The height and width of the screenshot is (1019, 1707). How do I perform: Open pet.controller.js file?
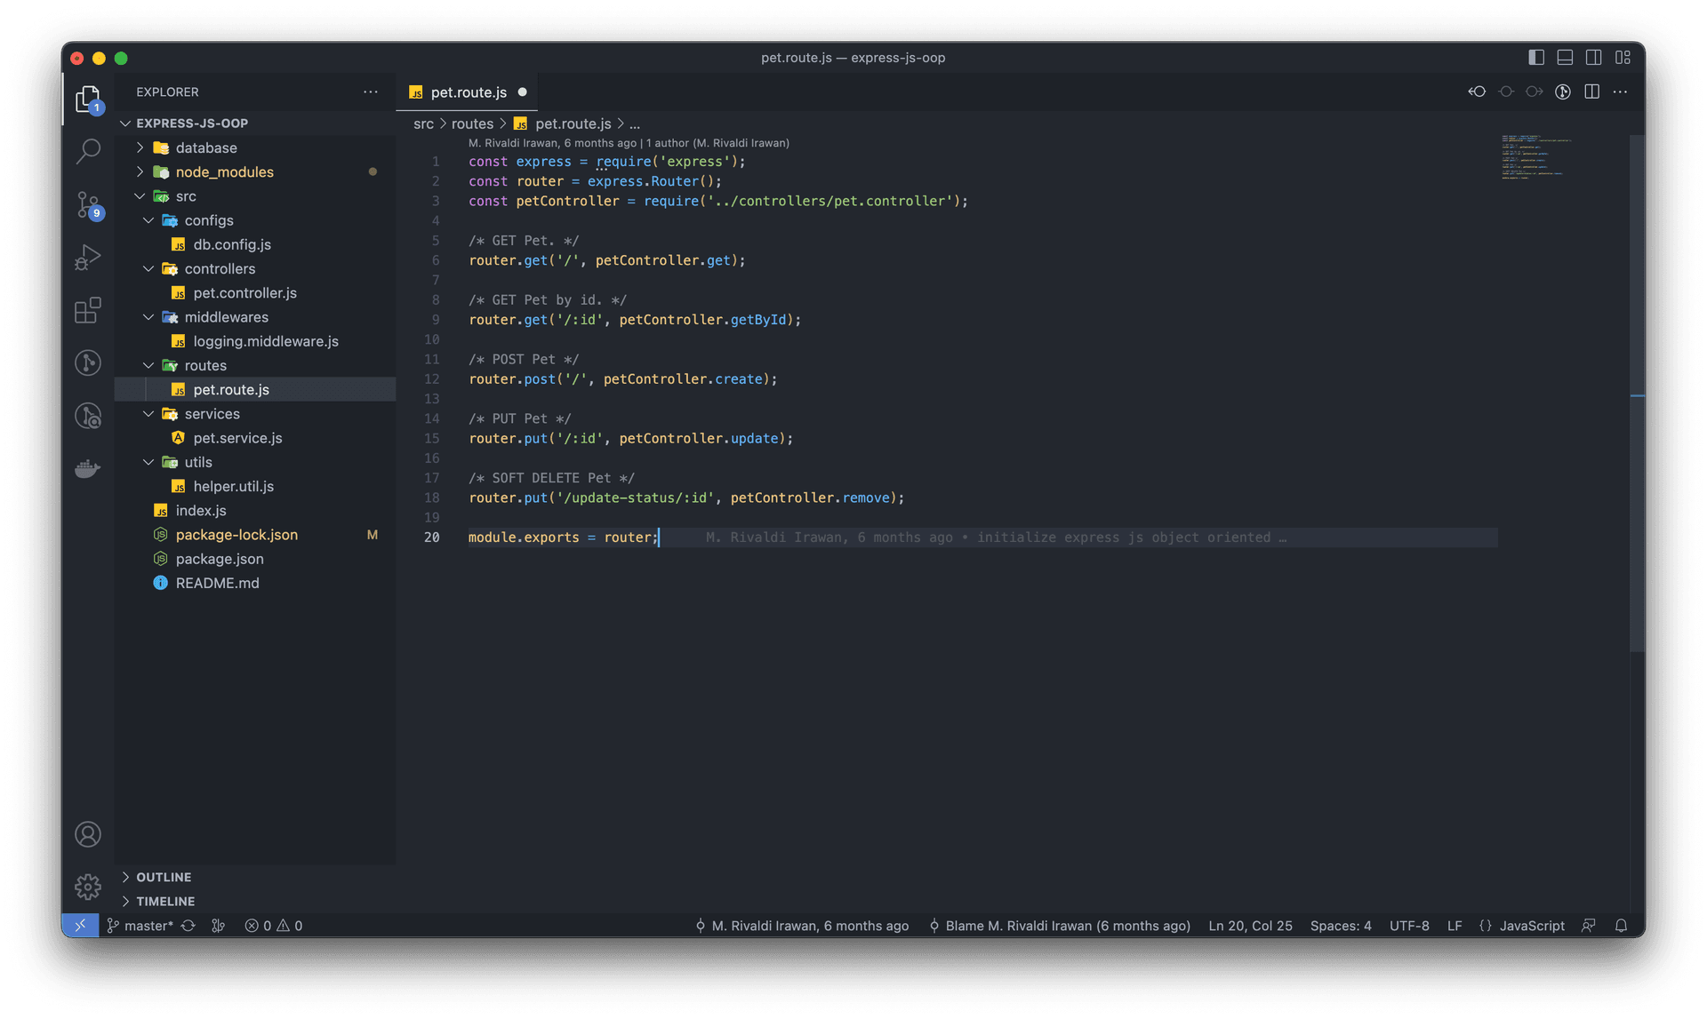tap(244, 292)
